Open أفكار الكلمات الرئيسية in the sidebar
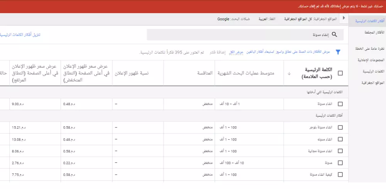This screenshot has width=386, height=189. point(370,21)
